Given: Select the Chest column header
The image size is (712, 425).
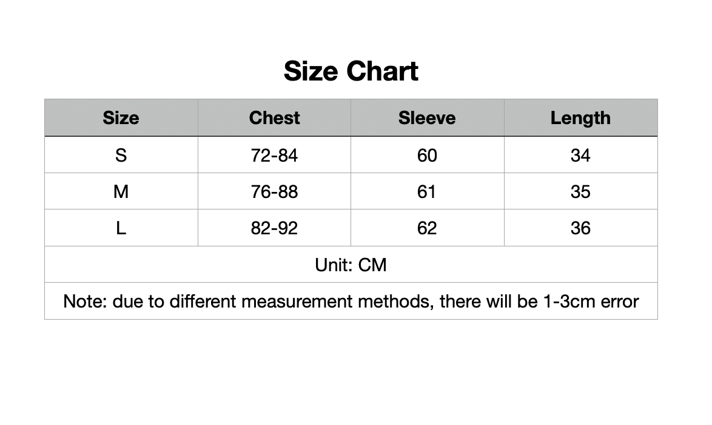Looking at the screenshot, I should [x=274, y=118].
